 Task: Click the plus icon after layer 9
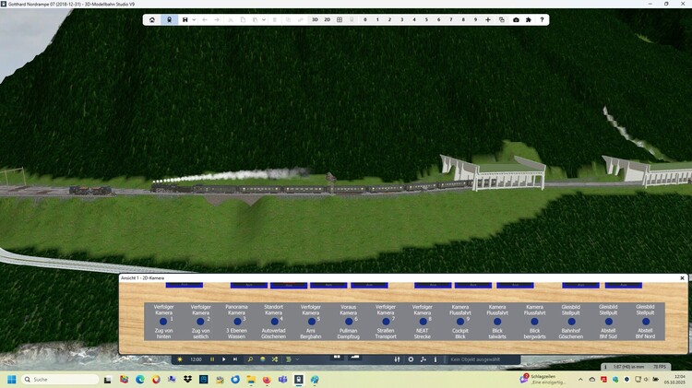(488, 19)
